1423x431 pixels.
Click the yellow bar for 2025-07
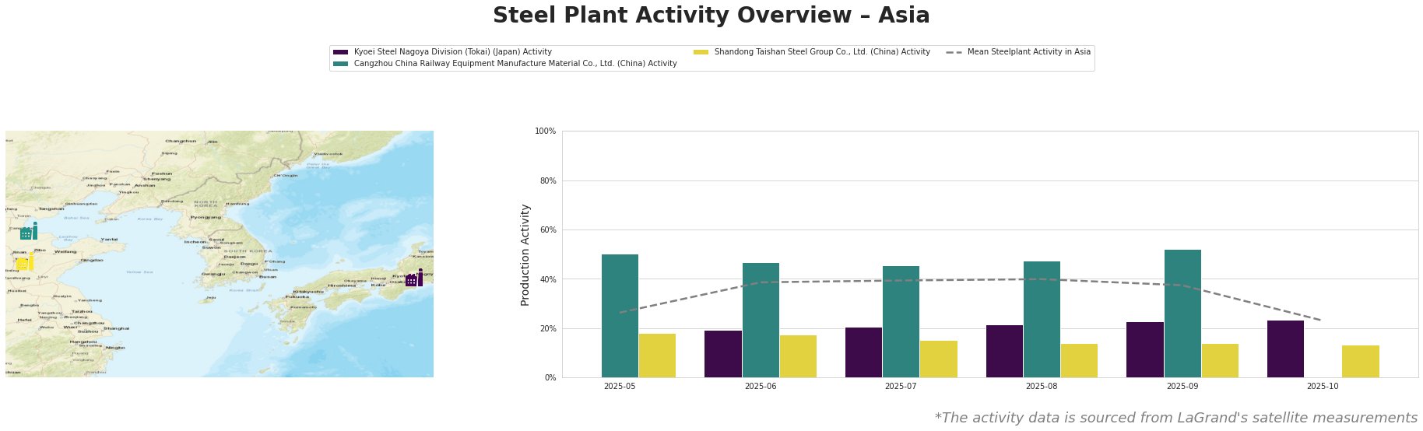click(938, 359)
